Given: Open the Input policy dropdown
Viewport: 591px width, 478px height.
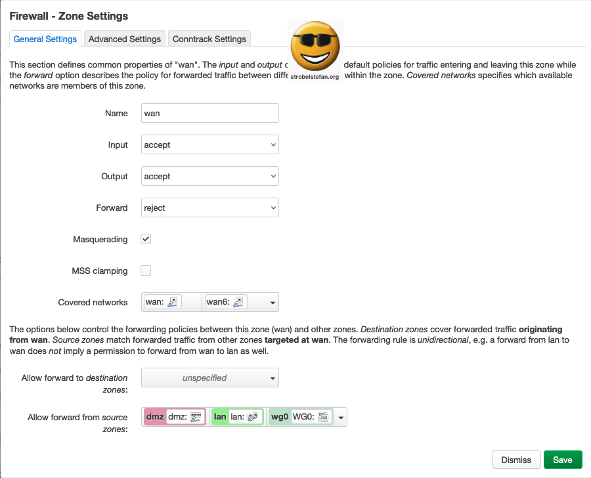Looking at the screenshot, I should [210, 144].
